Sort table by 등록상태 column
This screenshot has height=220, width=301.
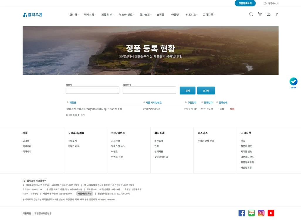[x=222, y=102]
